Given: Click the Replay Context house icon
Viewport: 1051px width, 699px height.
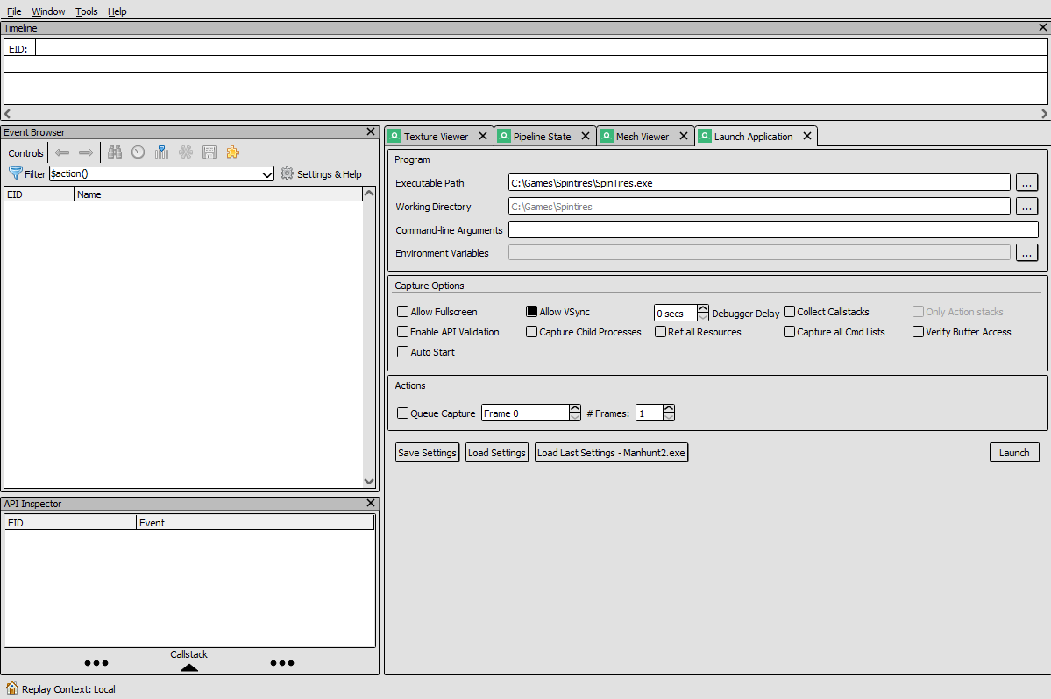Looking at the screenshot, I should [12, 688].
